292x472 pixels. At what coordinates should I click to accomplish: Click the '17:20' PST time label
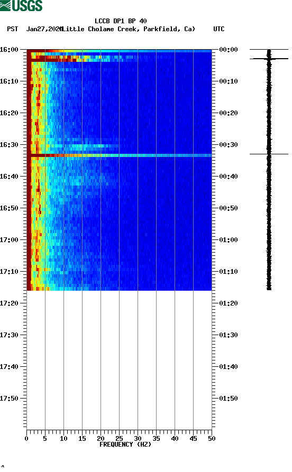[9, 303]
